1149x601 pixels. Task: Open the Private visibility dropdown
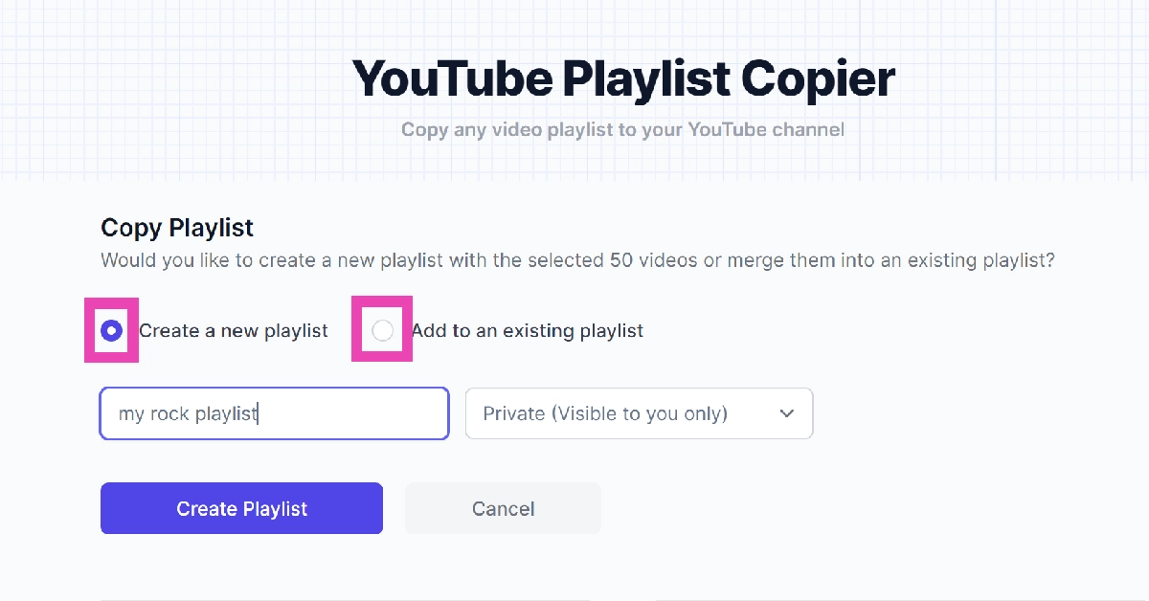click(639, 413)
